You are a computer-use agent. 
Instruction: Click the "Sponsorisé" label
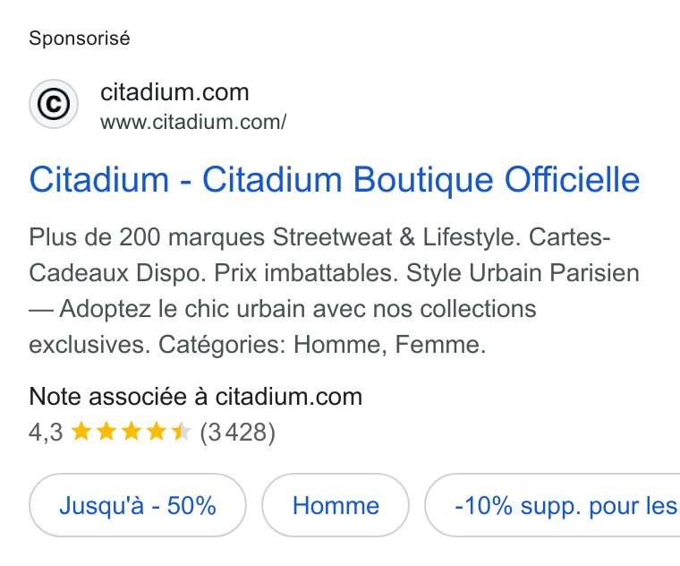tap(80, 39)
